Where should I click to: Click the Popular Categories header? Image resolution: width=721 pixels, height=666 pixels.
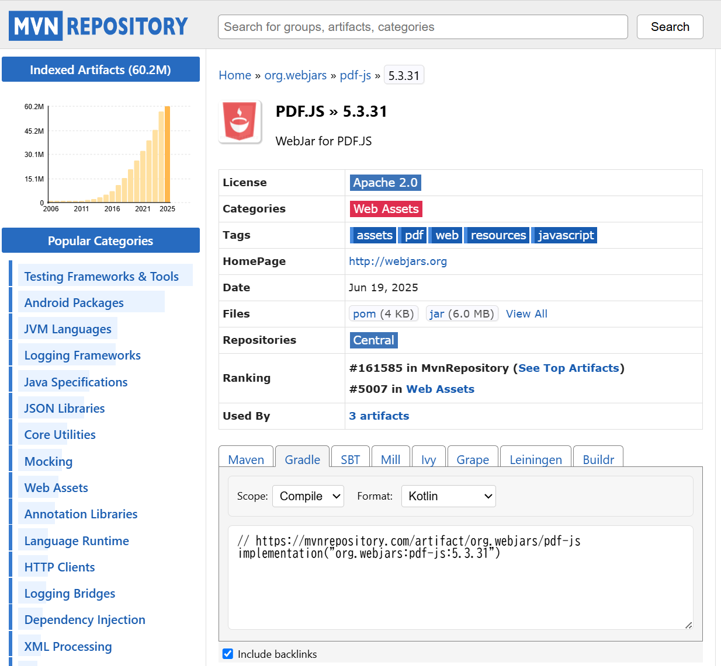100,240
